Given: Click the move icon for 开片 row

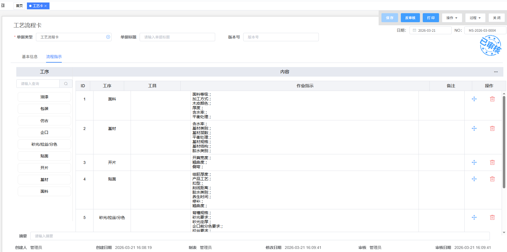Looking at the screenshot, I should click(474, 162).
